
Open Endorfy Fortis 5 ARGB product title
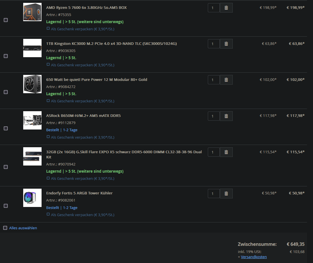(79, 193)
